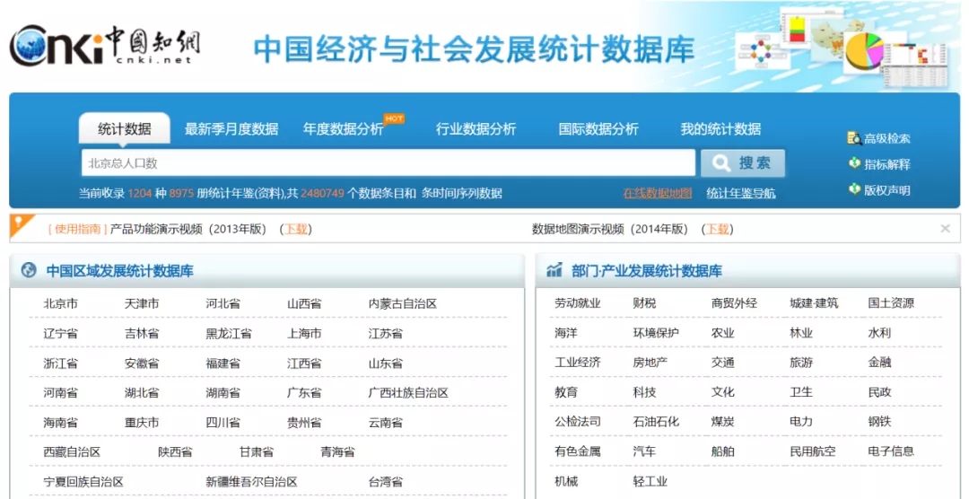
Task: Select 四川省 region link
Action: point(223,423)
